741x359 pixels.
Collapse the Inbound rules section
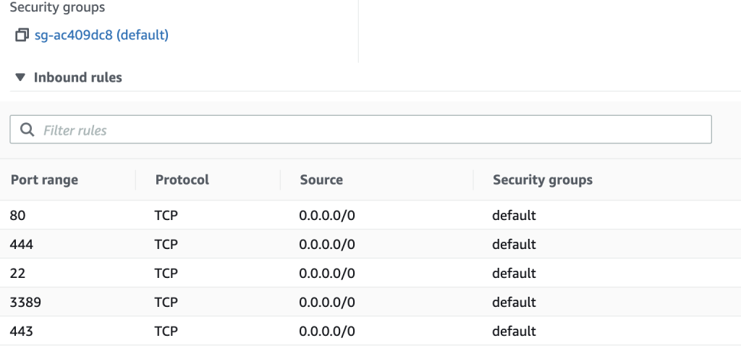(20, 77)
